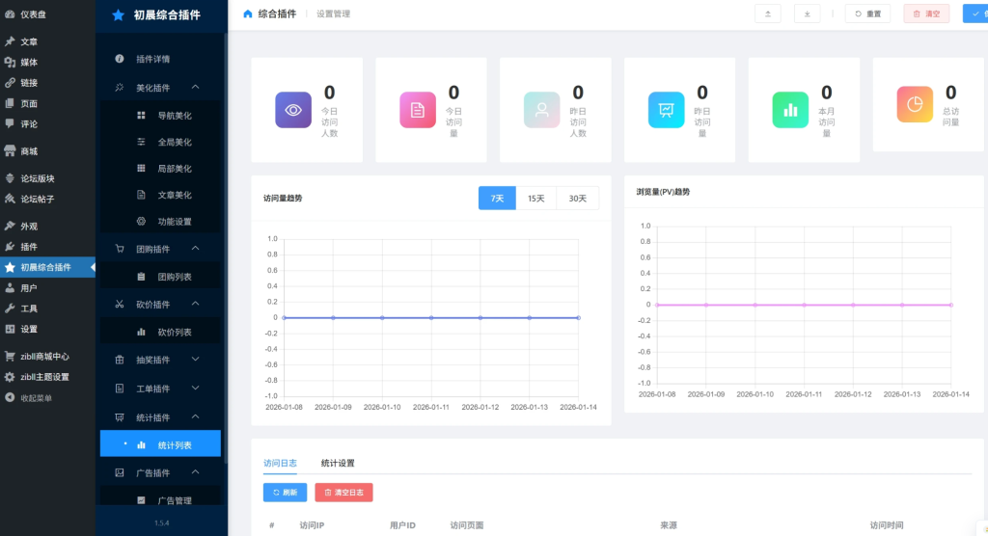Click the orange pie chart icon for 总访问量

point(915,104)
